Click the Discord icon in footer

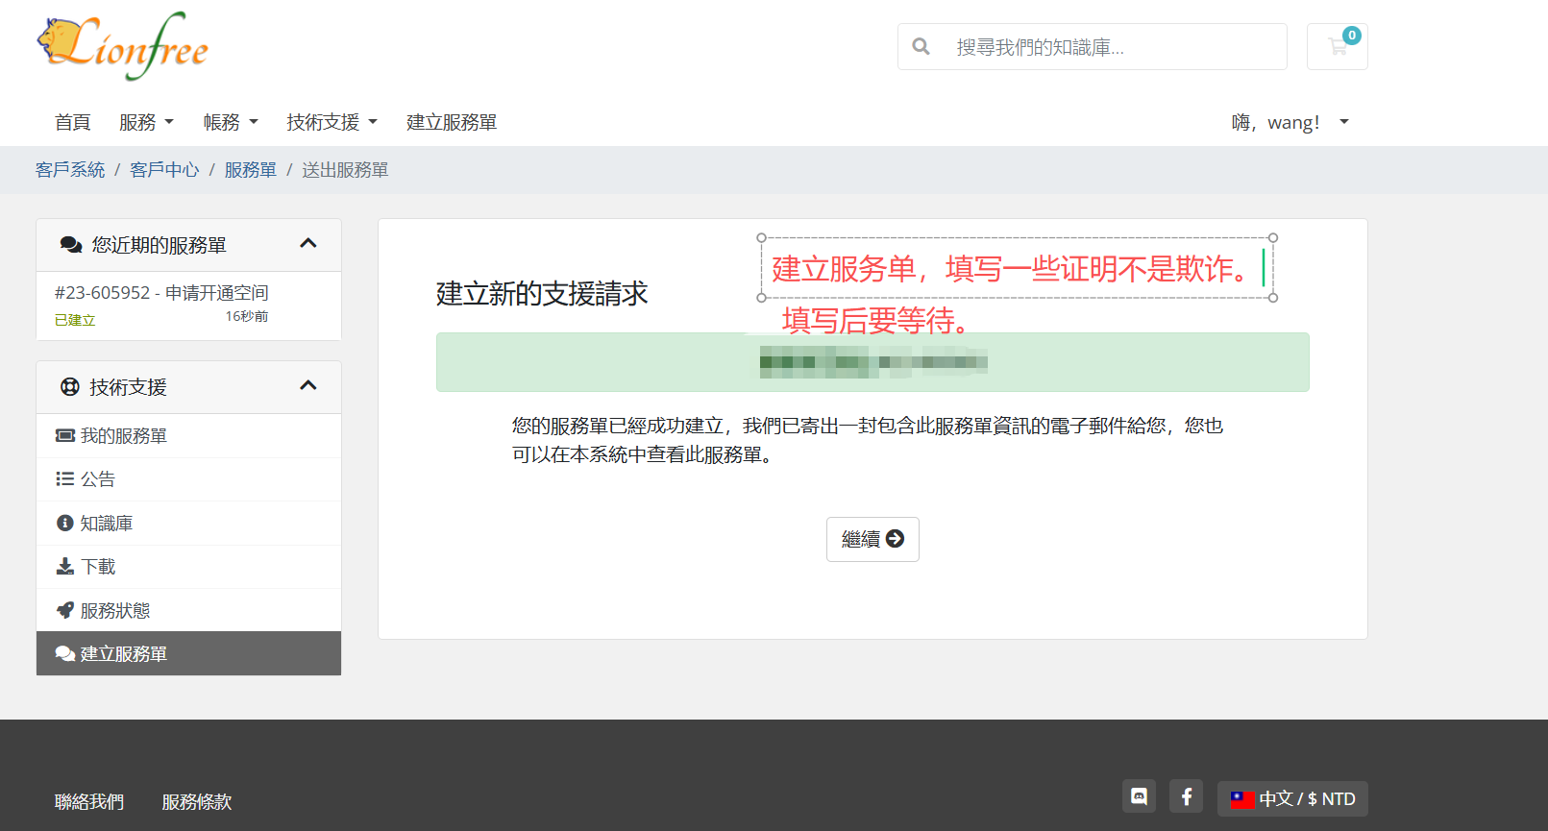1139,796
